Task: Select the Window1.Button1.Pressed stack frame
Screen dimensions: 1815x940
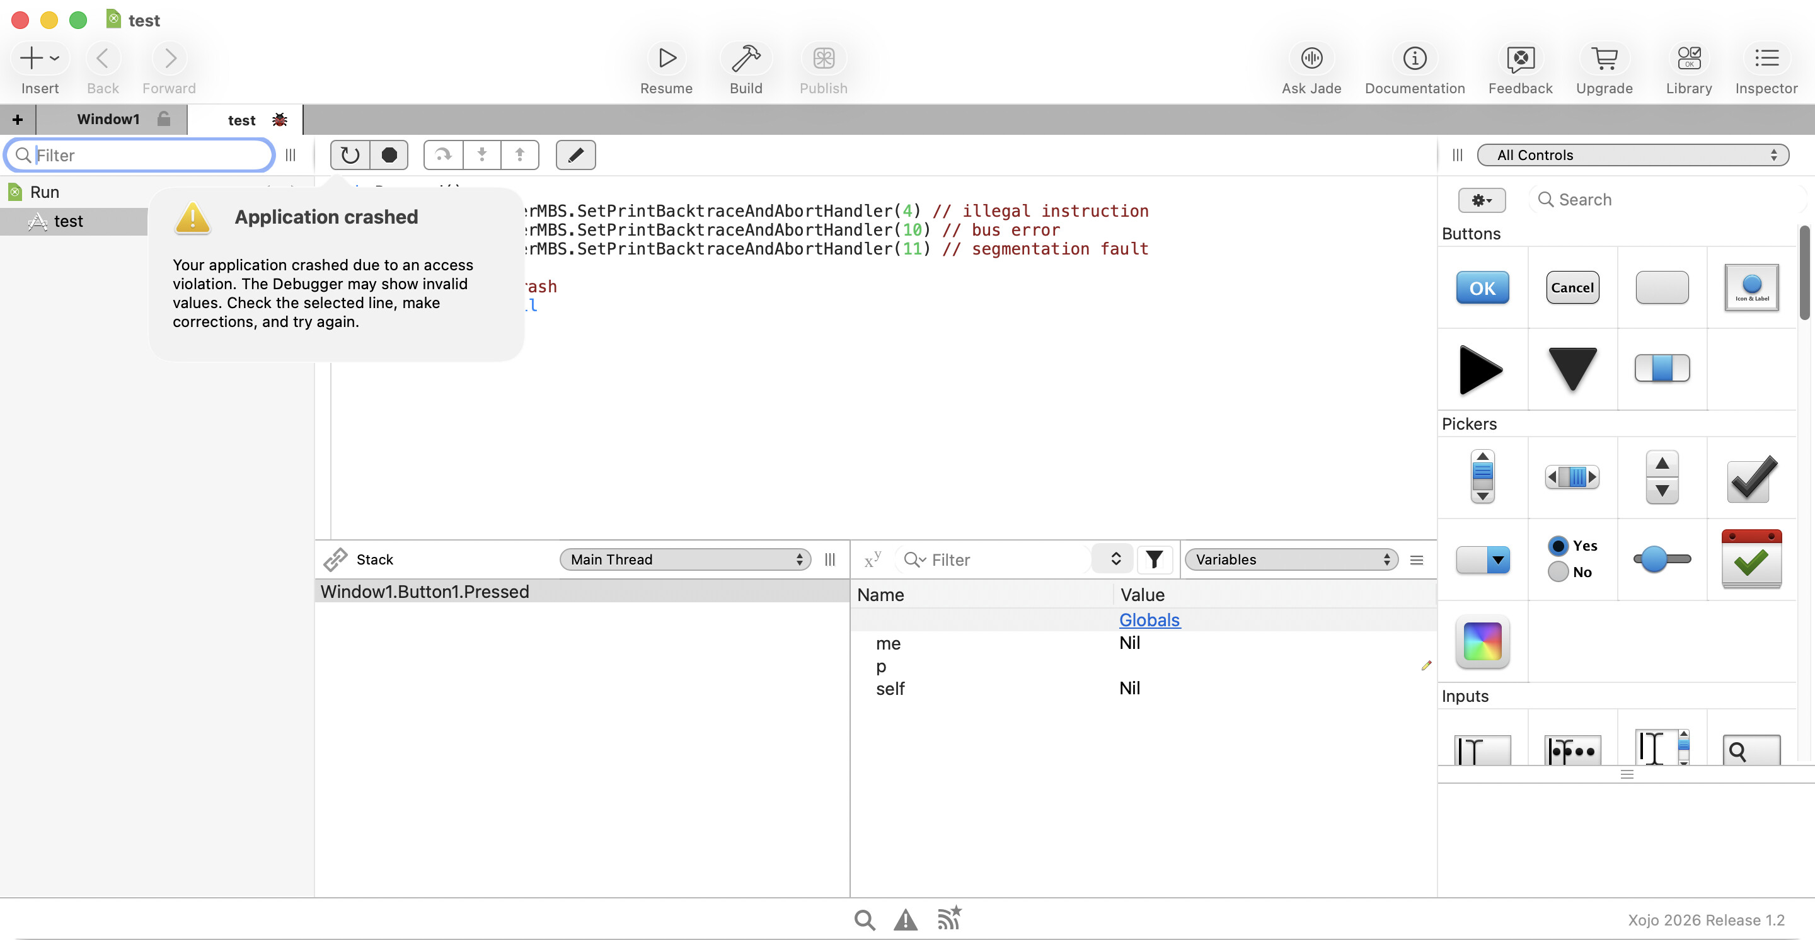Action: coord(582,592)
